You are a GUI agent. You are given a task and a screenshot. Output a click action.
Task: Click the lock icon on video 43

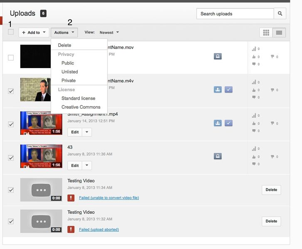[218, 156]
